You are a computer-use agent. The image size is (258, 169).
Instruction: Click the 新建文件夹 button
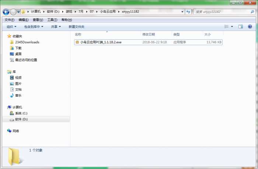[x=76, y=26]
